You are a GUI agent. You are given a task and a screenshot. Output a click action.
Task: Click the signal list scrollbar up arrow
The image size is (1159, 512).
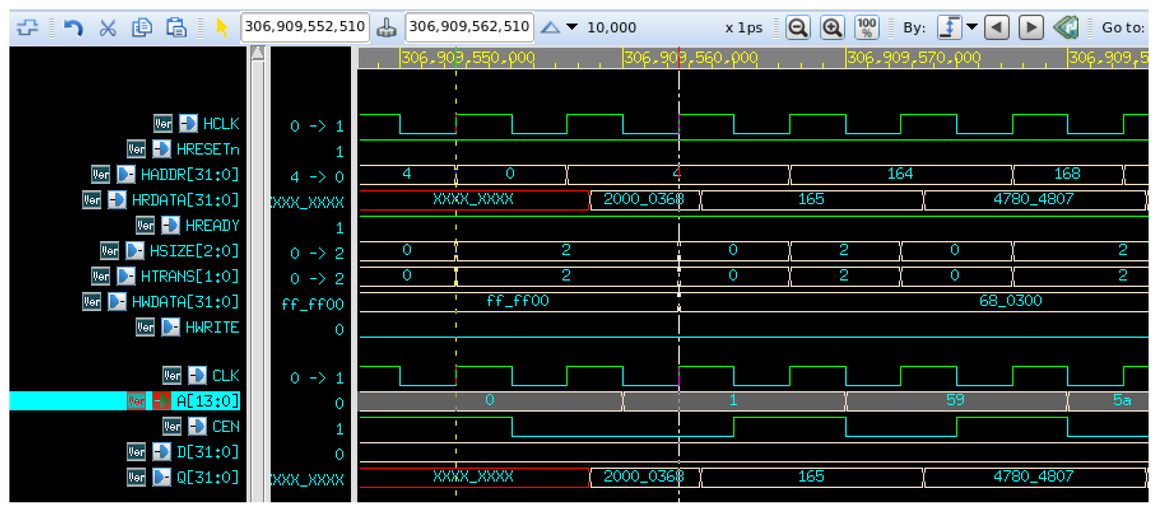(258, 53)
